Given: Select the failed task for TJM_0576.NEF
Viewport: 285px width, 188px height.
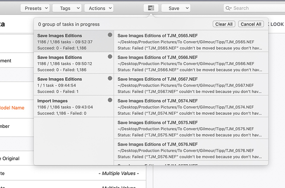Looking at the screenshot, I should click(191, 150).
